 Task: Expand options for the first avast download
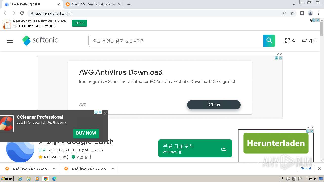pyautogui.click(x=54, y=169)
